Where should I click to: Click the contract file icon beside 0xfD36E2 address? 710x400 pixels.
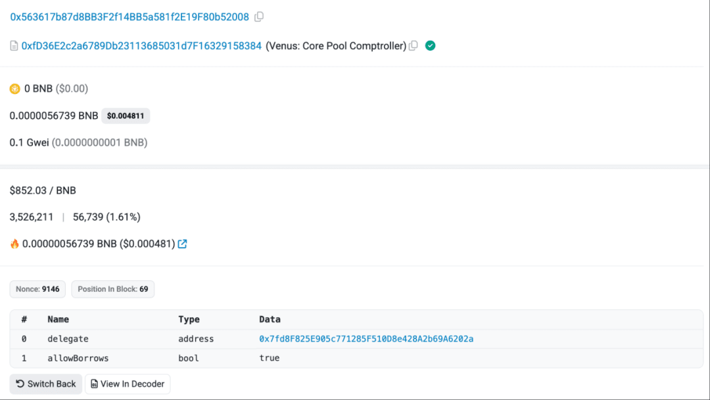14,46
